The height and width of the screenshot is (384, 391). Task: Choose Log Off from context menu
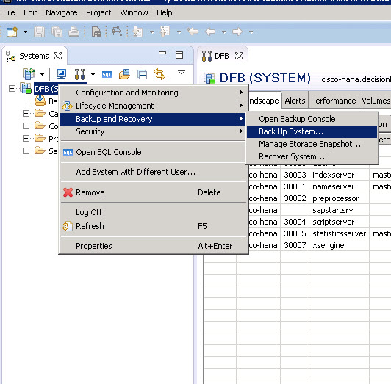(152, 212)
